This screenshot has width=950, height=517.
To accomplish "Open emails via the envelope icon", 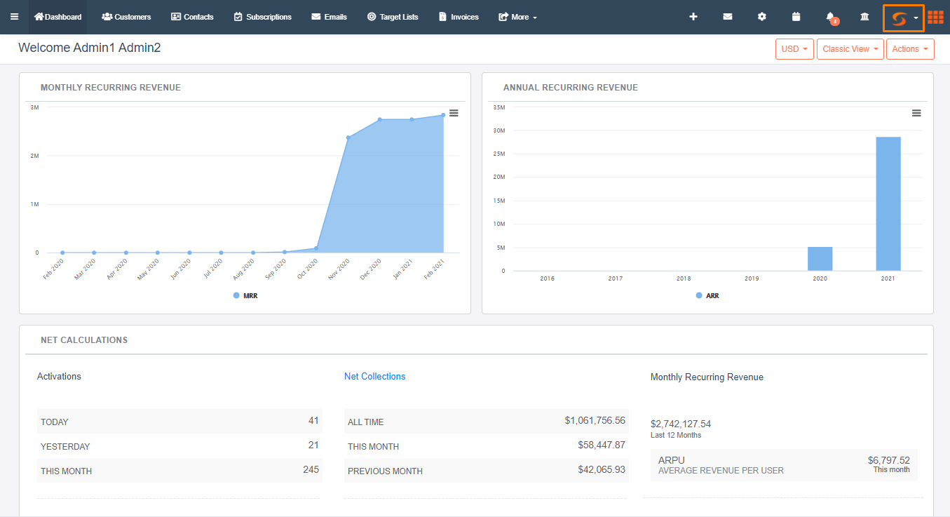I will click(727, 17).
